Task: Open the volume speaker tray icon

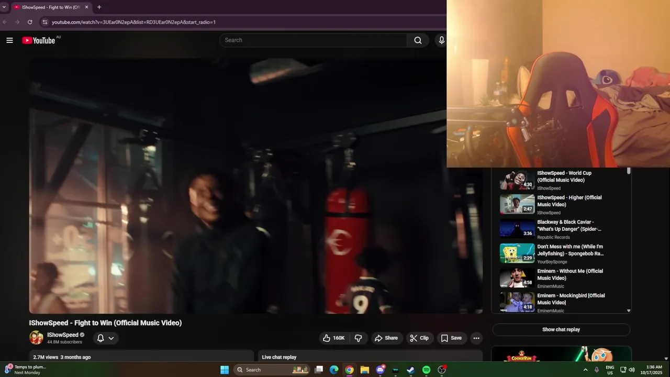Action: [x=632, y=370]
